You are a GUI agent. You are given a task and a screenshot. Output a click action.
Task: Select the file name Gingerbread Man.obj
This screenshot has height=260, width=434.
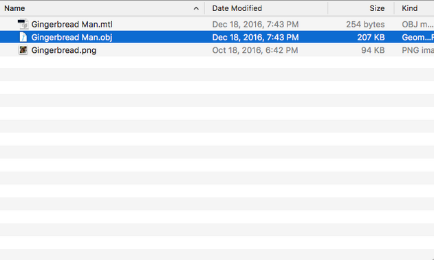(72, 37)
